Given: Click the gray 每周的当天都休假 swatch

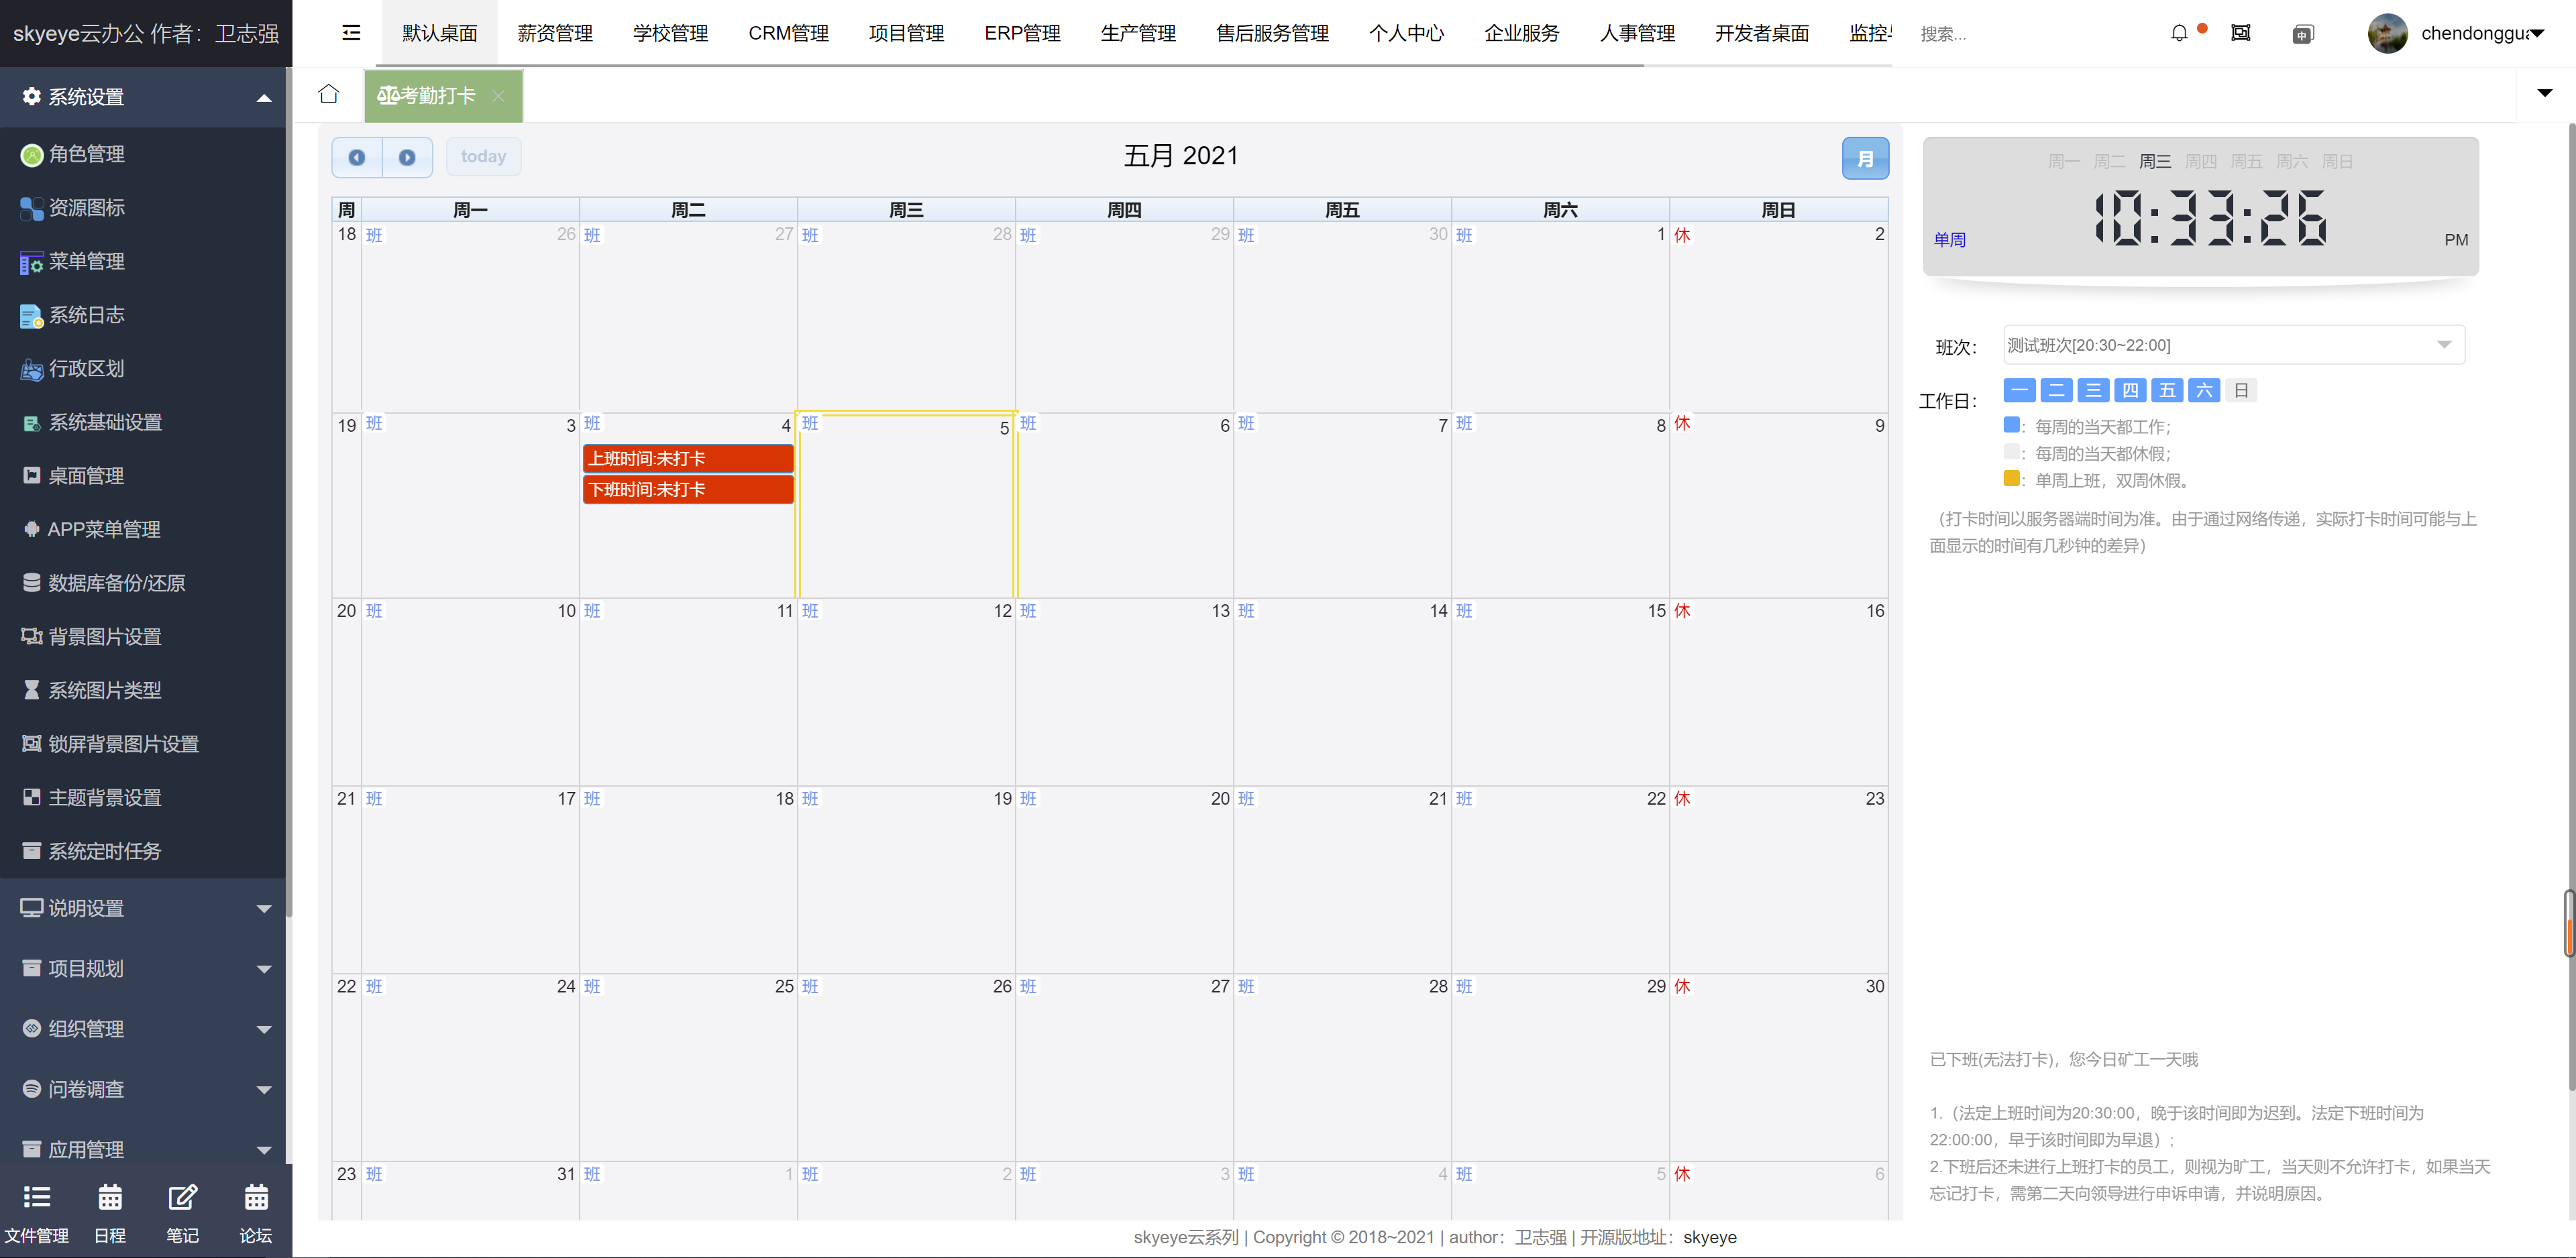Looking at the screenshot, I should pyautogui.click(x=2011, y=451).
